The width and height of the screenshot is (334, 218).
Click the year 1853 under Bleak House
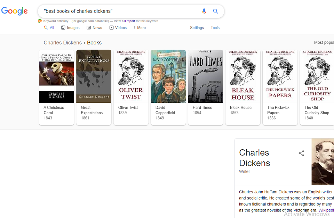tap(234, 113)
